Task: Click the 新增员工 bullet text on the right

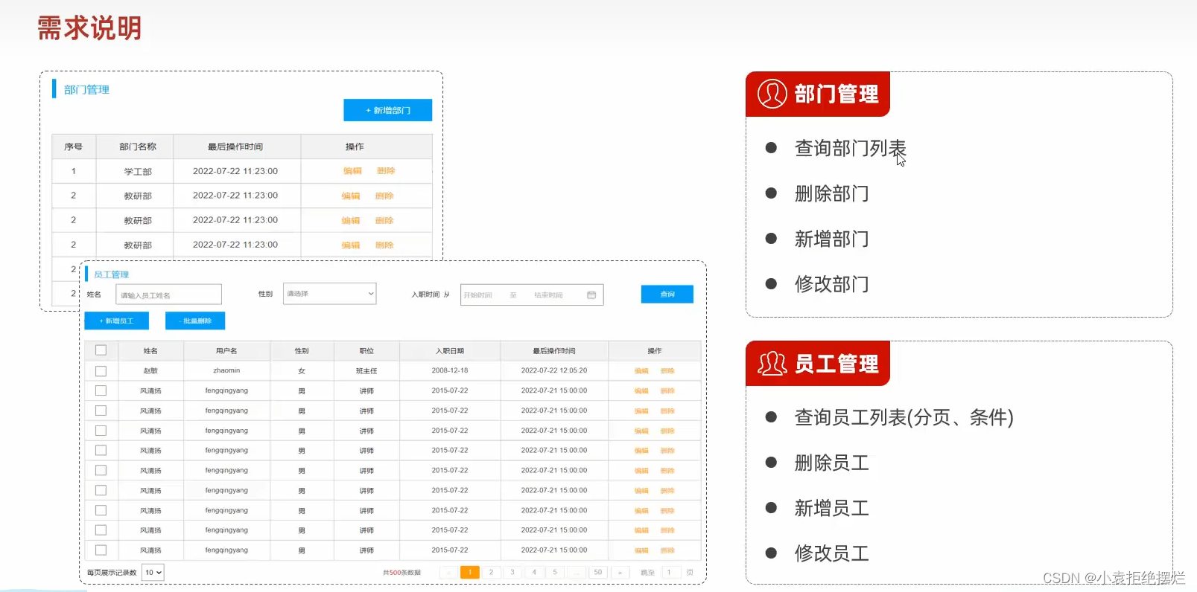Action: (x=832, y=509)
